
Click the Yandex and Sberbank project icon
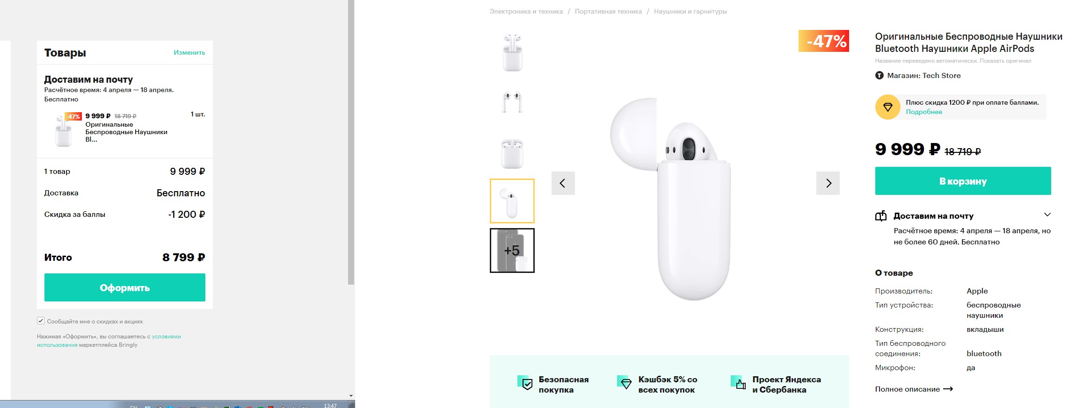(x=739, y=383)
